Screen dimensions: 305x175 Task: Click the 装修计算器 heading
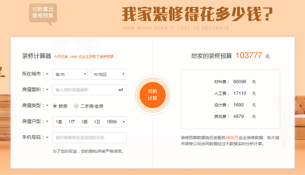(x=37, y=56)
